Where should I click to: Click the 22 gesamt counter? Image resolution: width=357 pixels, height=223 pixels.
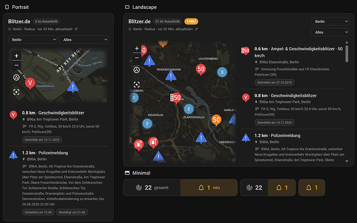(x=152, y=188)
